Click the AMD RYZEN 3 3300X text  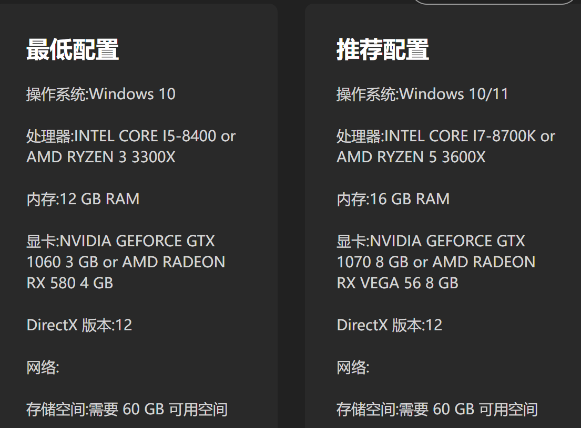click(x=101, y=157)
